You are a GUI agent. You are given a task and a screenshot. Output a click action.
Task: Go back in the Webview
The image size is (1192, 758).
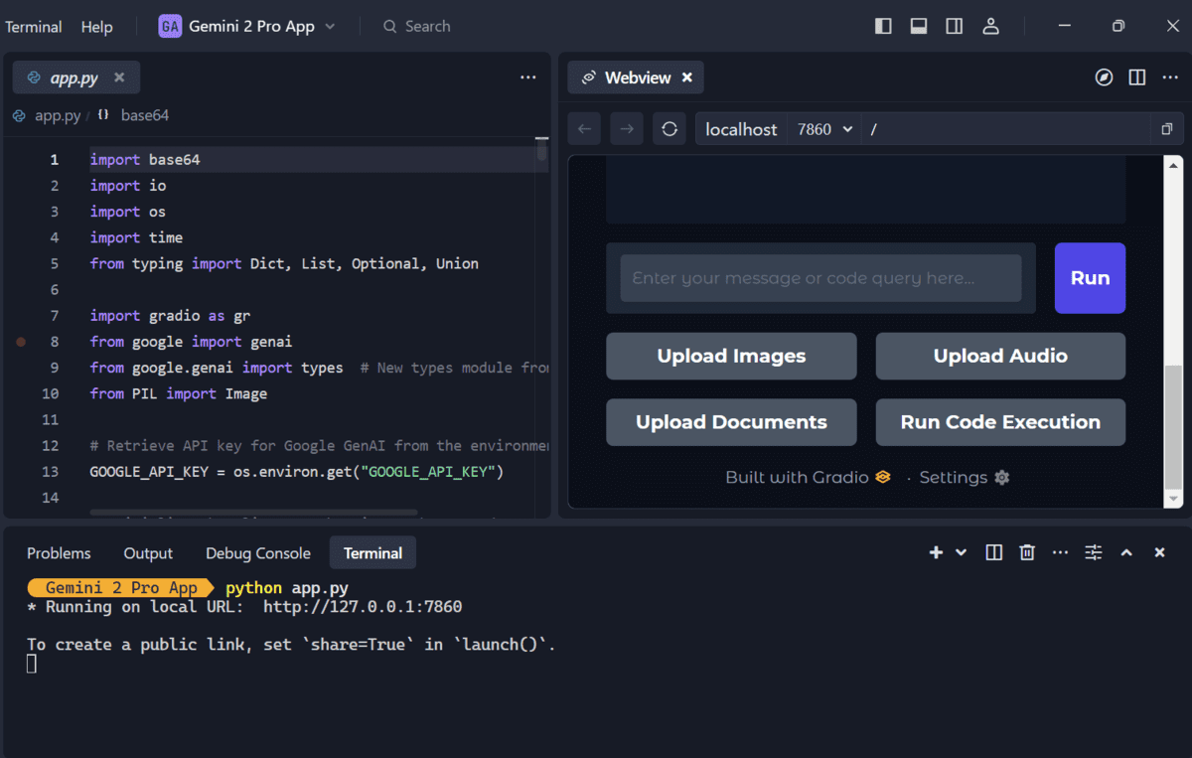click(584, 129)
